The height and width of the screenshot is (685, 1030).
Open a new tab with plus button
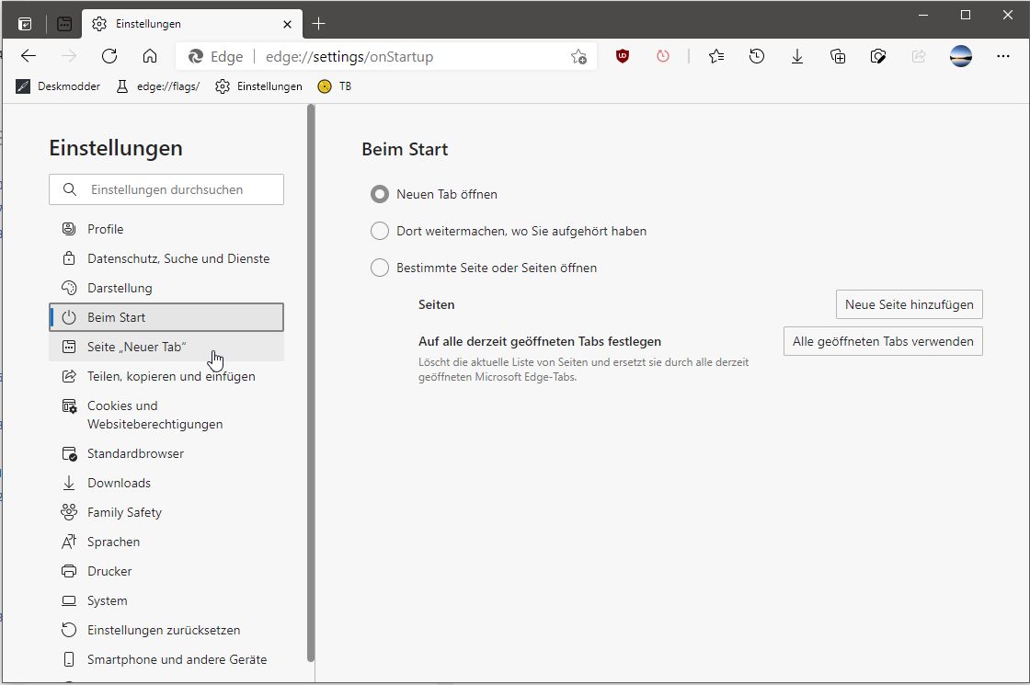click(x=318, y=24)
